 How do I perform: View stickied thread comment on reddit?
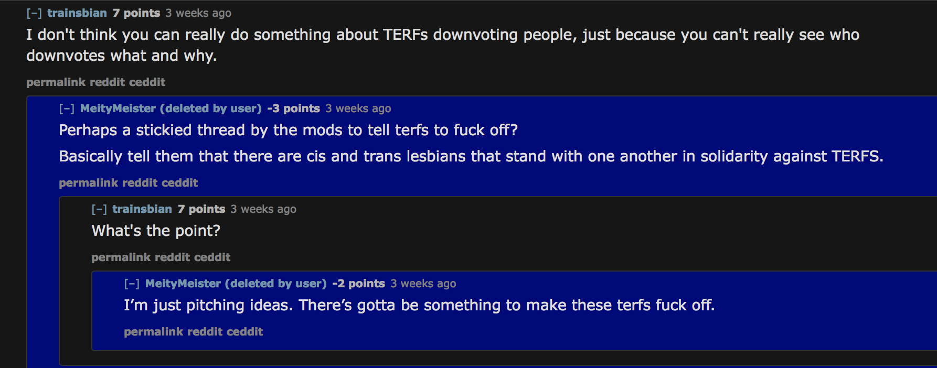tap(140, 183)
